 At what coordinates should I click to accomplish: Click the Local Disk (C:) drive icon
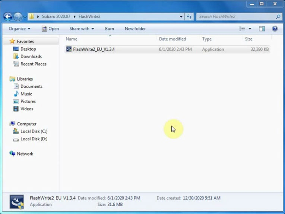[x=16, y=131]
